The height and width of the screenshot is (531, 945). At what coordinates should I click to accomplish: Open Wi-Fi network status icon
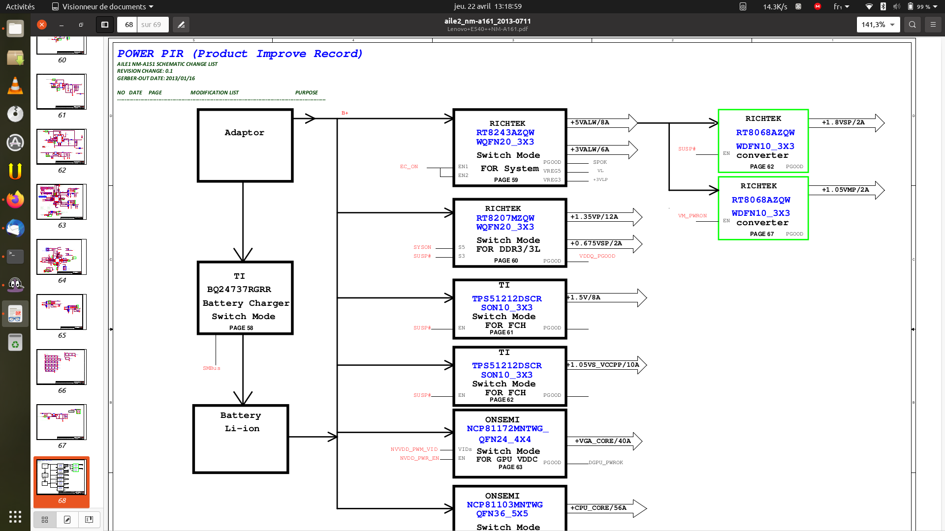click(x=869, y=6)
